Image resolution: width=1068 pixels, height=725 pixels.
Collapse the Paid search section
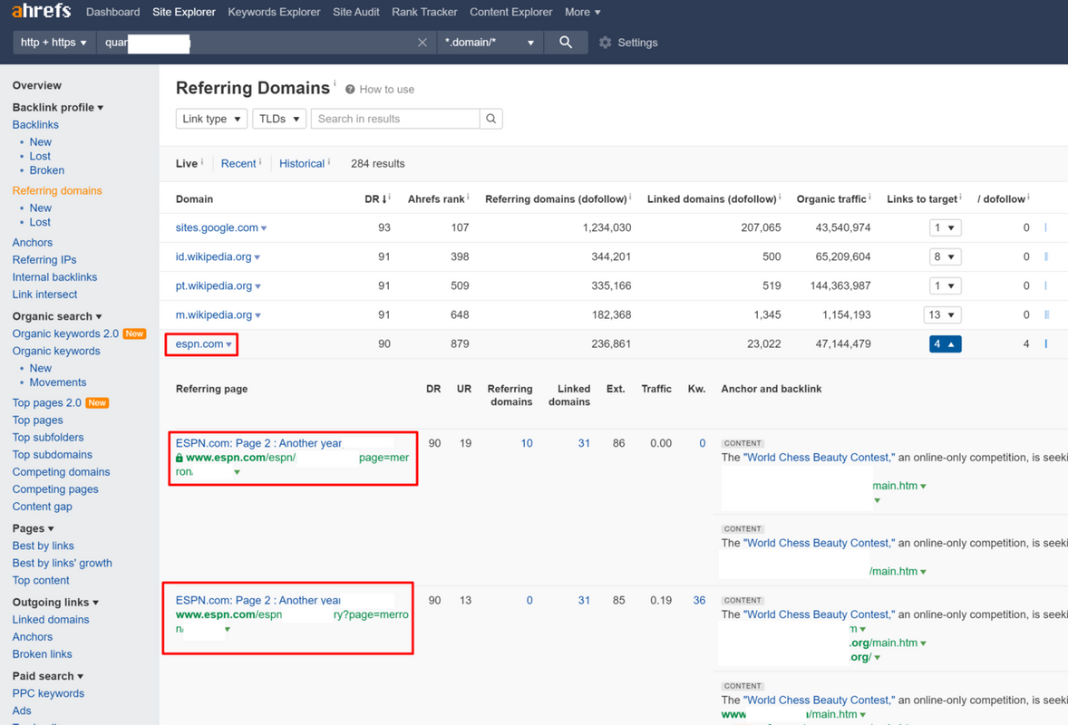pyautogui.click(x=48, y=676)
